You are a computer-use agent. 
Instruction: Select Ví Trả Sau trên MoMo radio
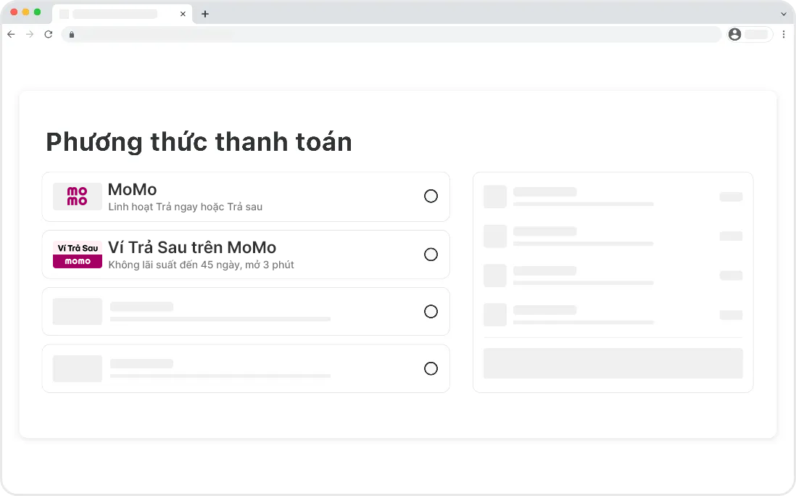tap(431, 255)
